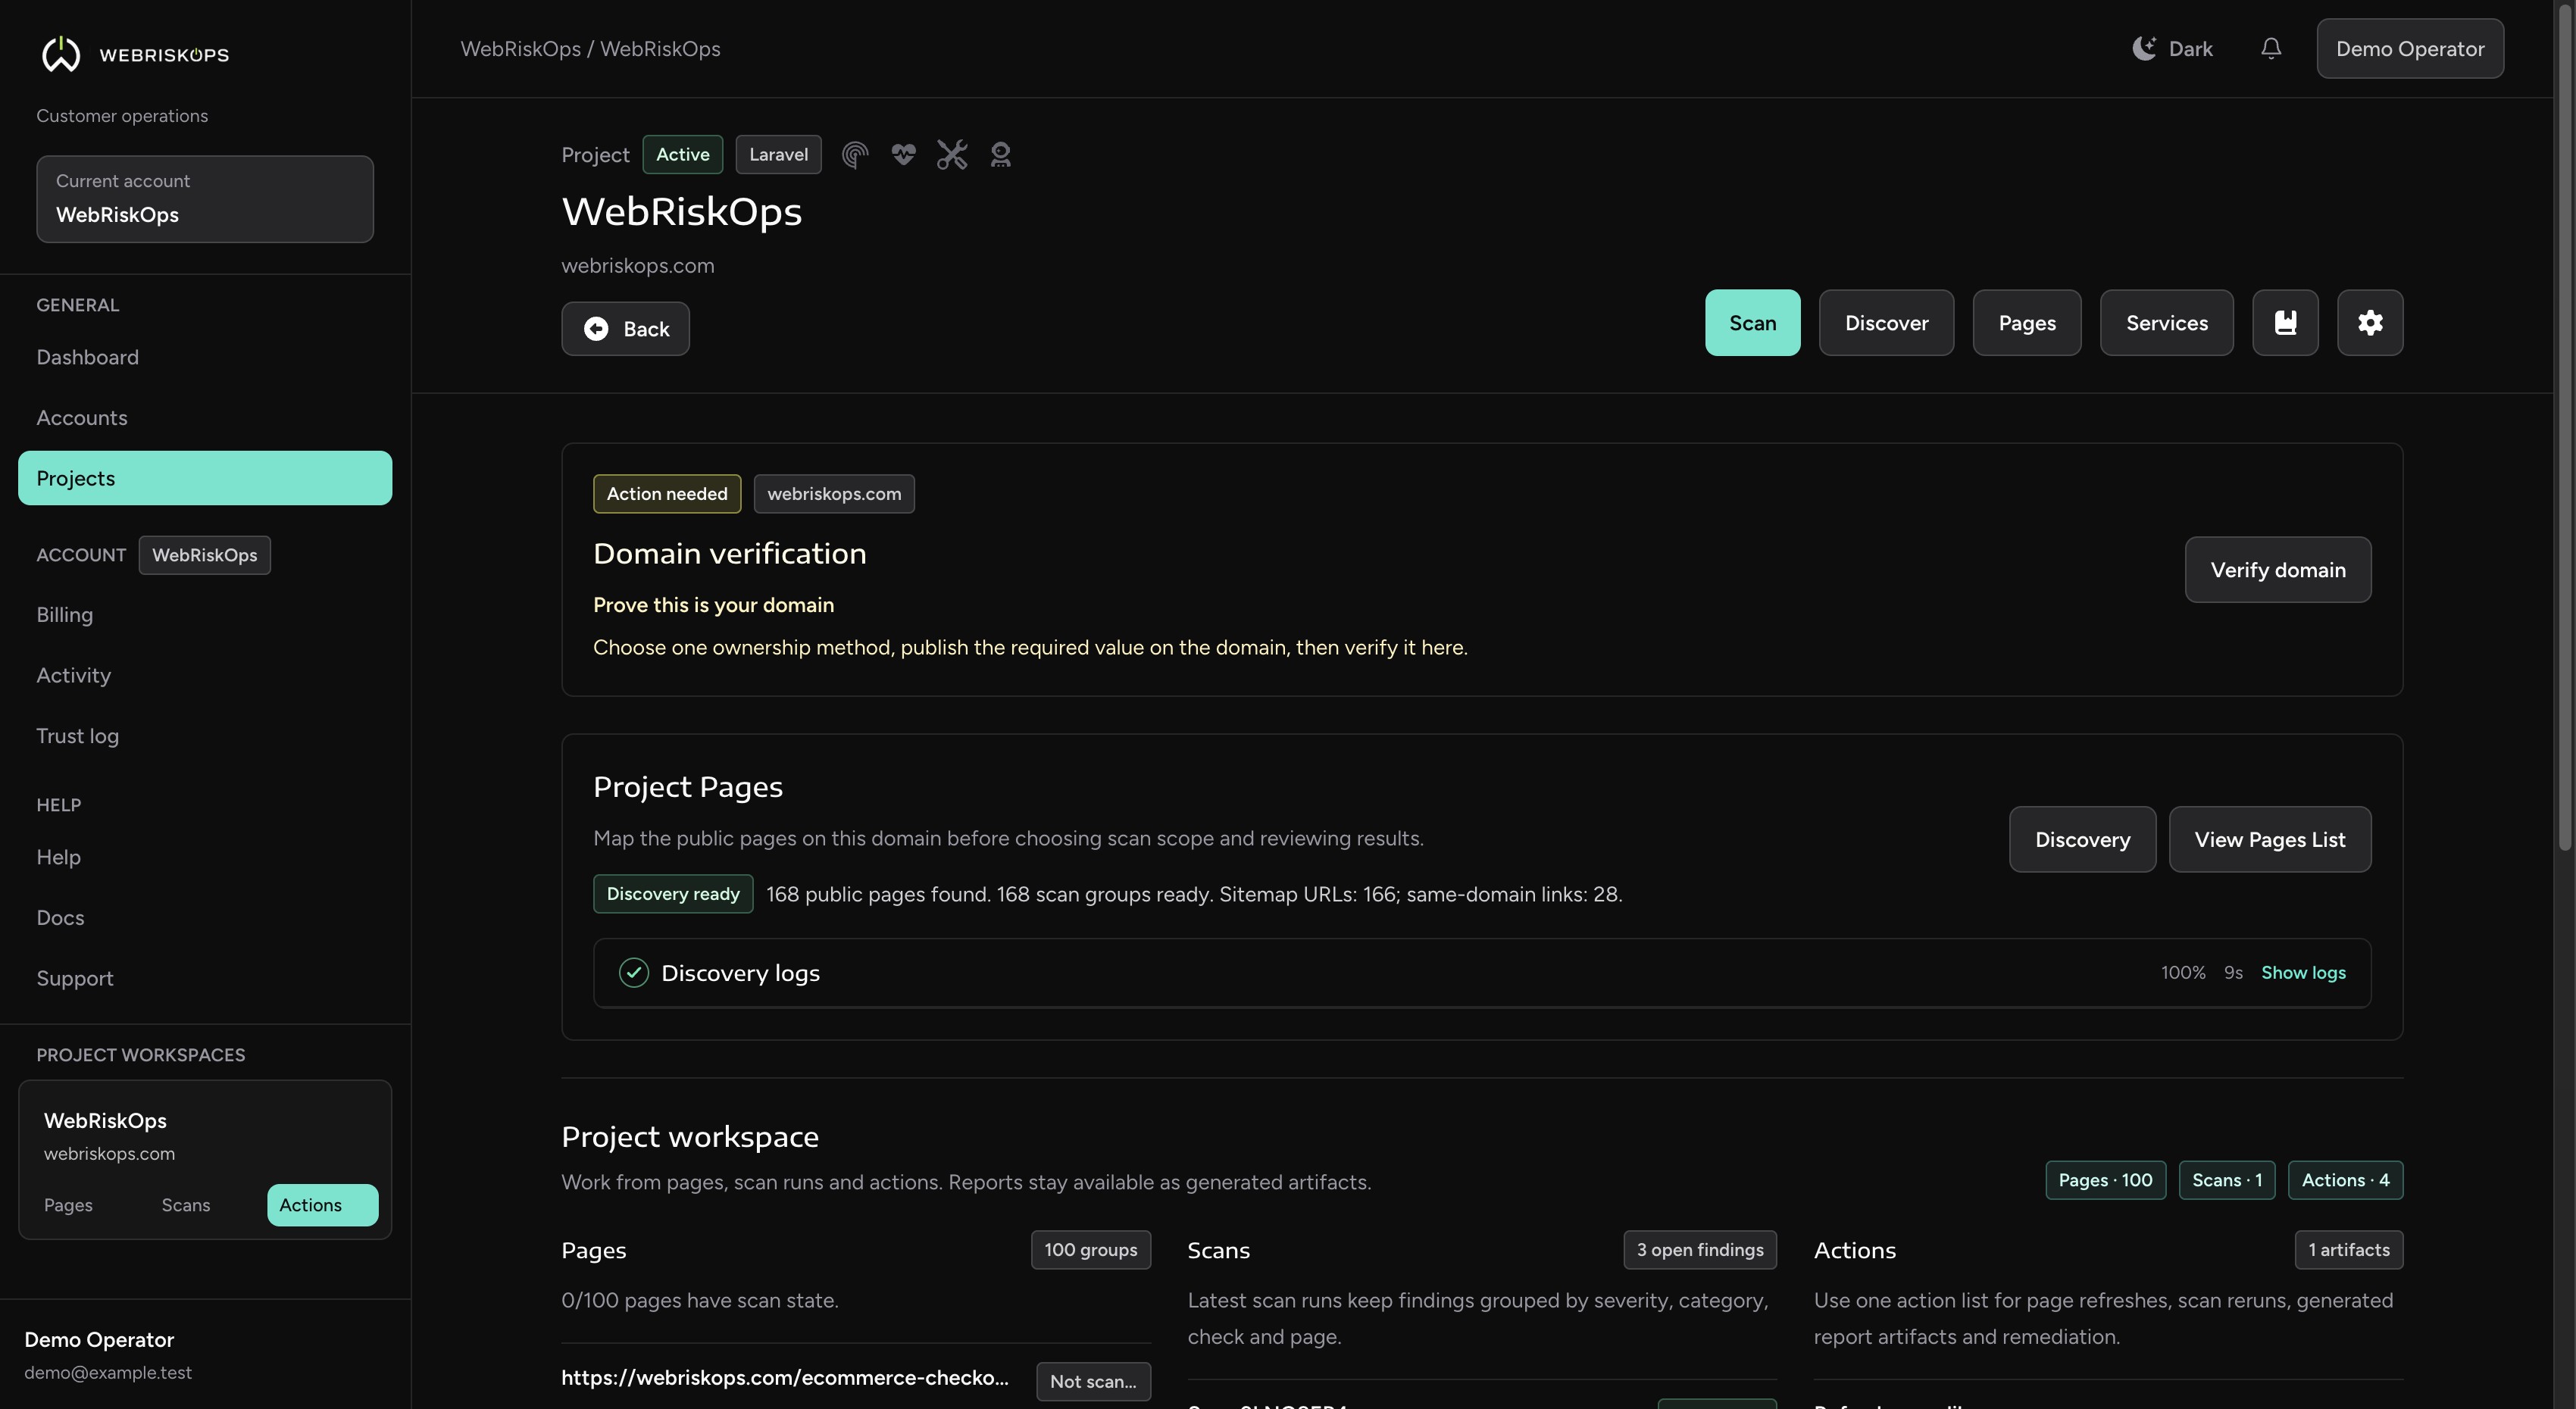
Task: Expand Discovery logs with Show logs
Action: click(2303, 973)
